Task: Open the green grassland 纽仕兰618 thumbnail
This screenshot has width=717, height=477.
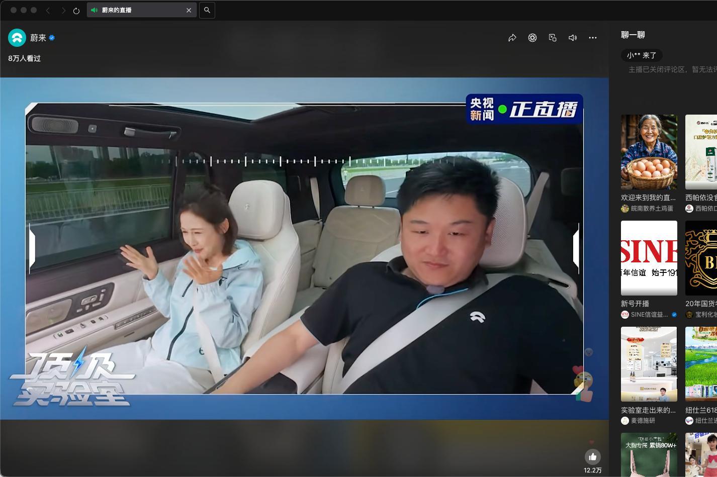Action: point(701,364)
